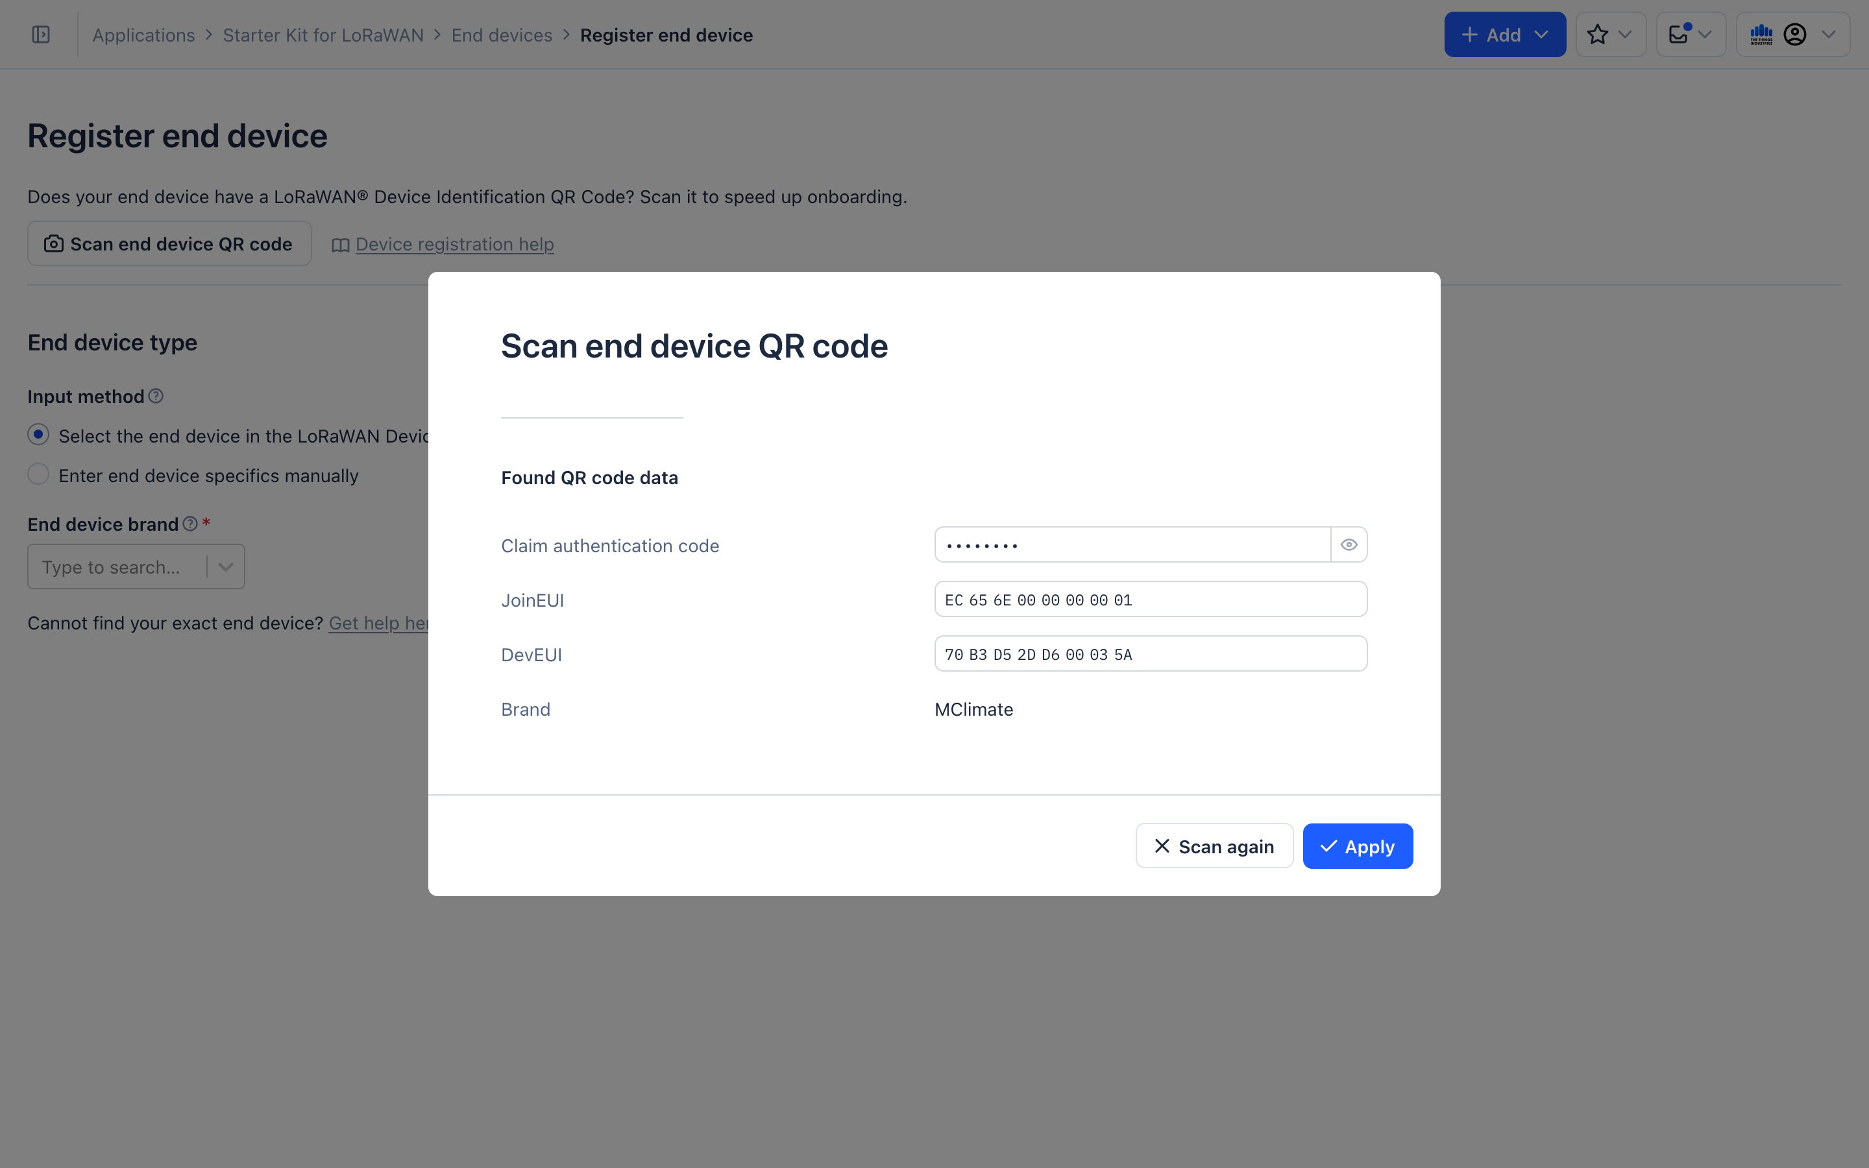The width and height of the screenshot is (1869, 1168).
Task: Click into the DevEUI input field
Action: click(1150, 654)
